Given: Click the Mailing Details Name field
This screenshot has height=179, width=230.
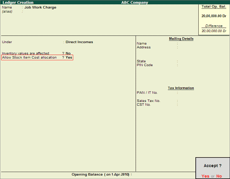Looking at the screenshot, I should click(x=202, y=44).
